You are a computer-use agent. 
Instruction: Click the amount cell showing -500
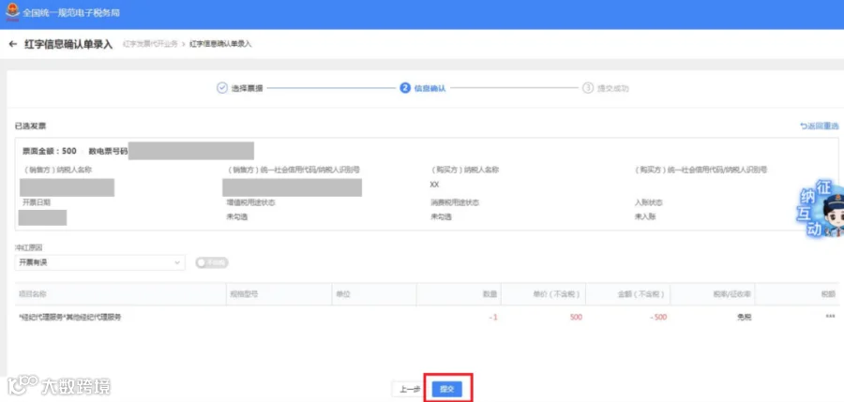(x=658, y=318)
